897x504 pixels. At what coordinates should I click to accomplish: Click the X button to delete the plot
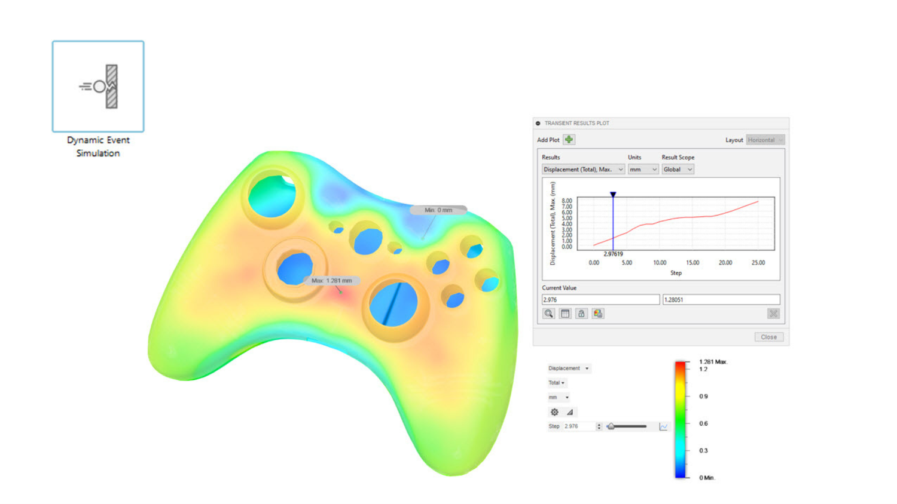[x=773, y=313]
